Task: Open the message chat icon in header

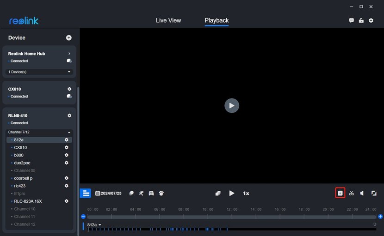Action: pyautogui.click(x=352, y=20)
